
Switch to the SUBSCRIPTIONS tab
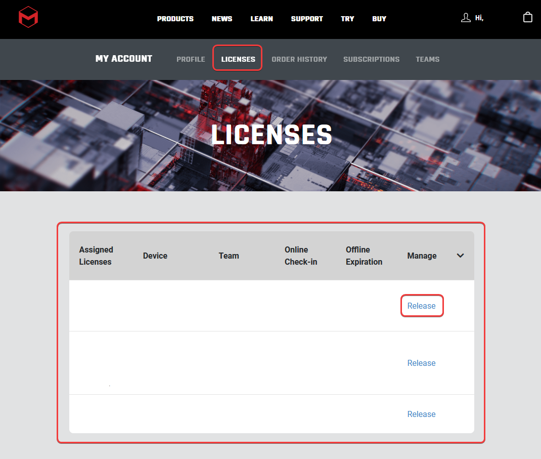(x=372, y=59)
